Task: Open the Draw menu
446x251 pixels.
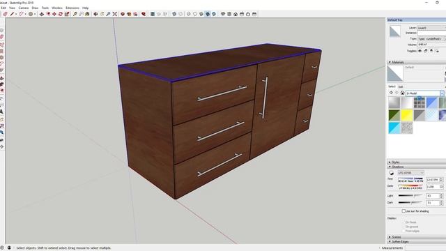Action: coord(35,8)
